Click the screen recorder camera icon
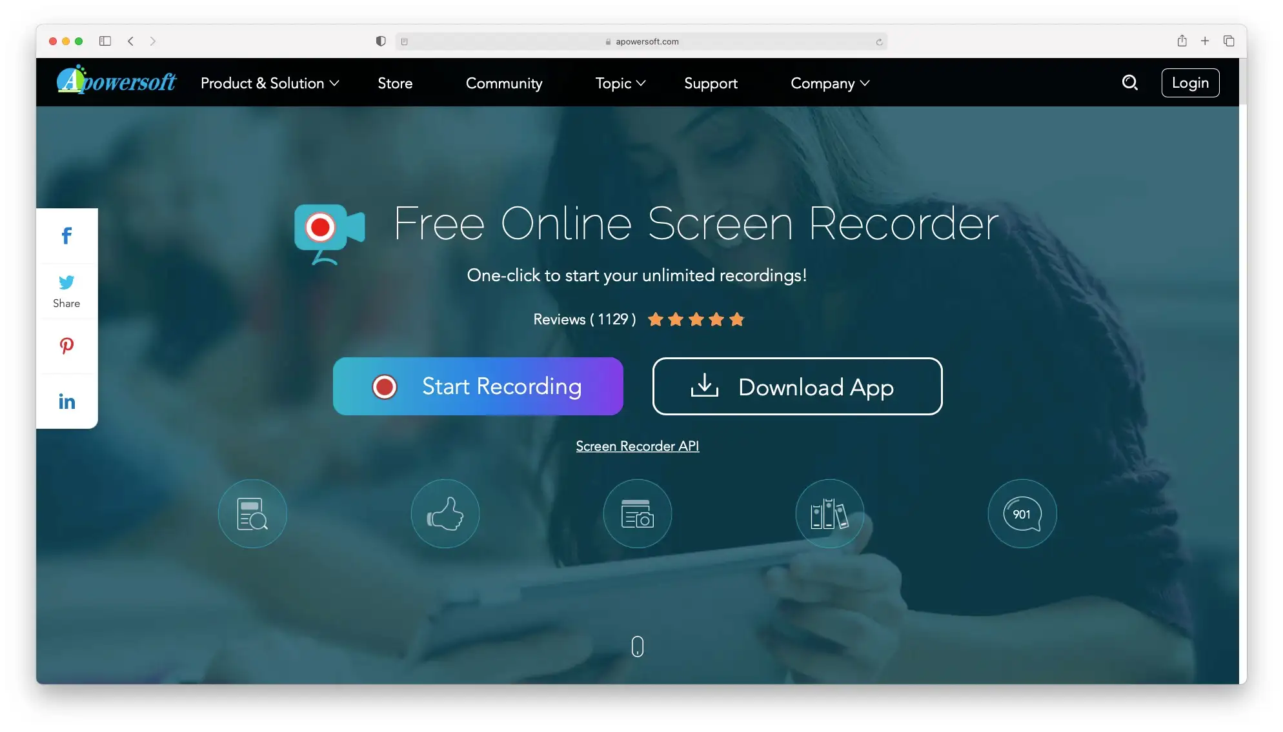The width and height of the screenshot is (1283, 732). pyautogui.click(x=328, y=232)
